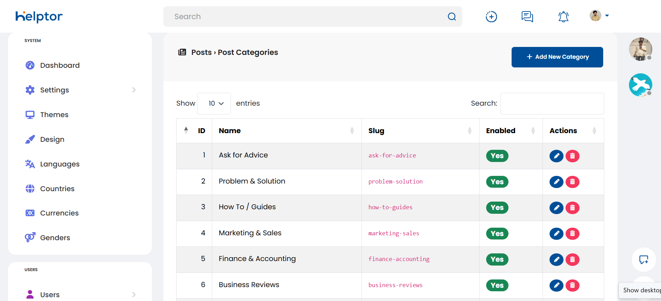Click the Currencies banknote icon

tap(30, 213)
